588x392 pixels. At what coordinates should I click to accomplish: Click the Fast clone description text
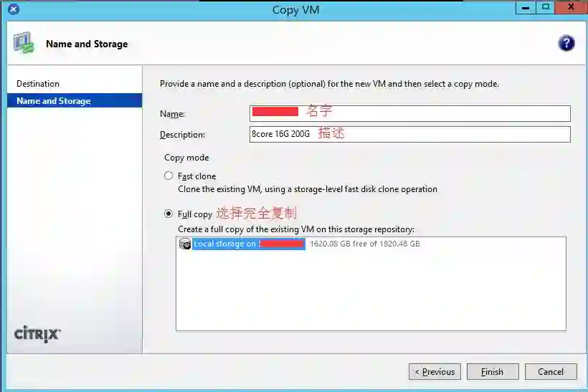point(308,189)
